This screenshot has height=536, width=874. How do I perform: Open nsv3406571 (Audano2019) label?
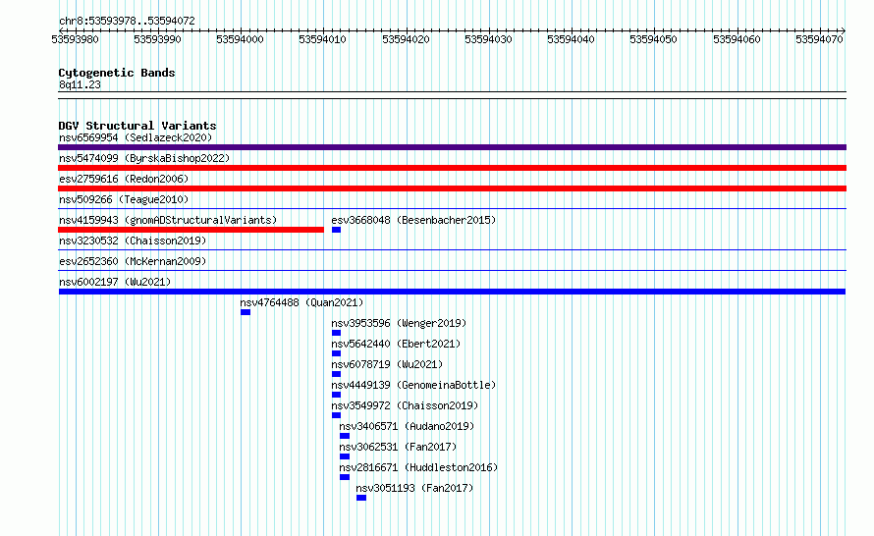407,426
